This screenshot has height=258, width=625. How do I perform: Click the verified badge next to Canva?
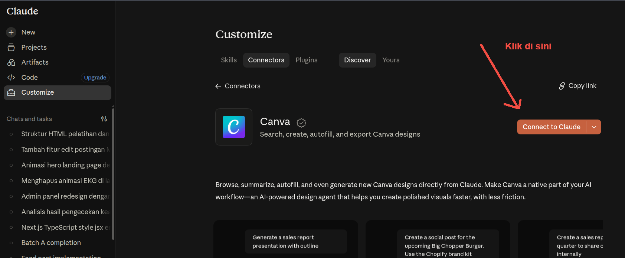[x=301, y=123]
